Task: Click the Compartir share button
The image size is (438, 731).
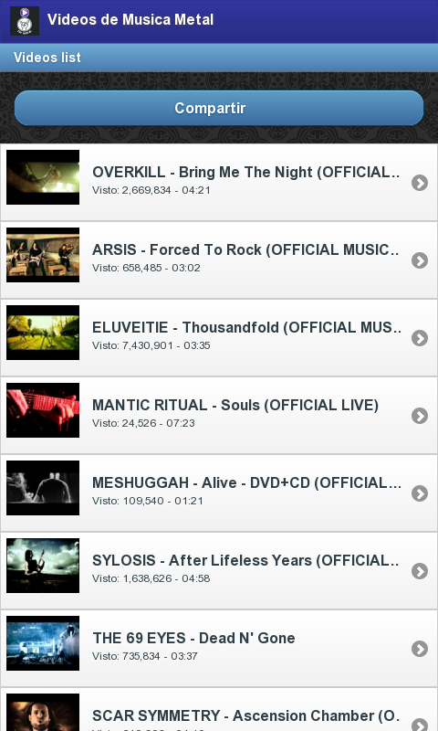Action: [219, 108]
